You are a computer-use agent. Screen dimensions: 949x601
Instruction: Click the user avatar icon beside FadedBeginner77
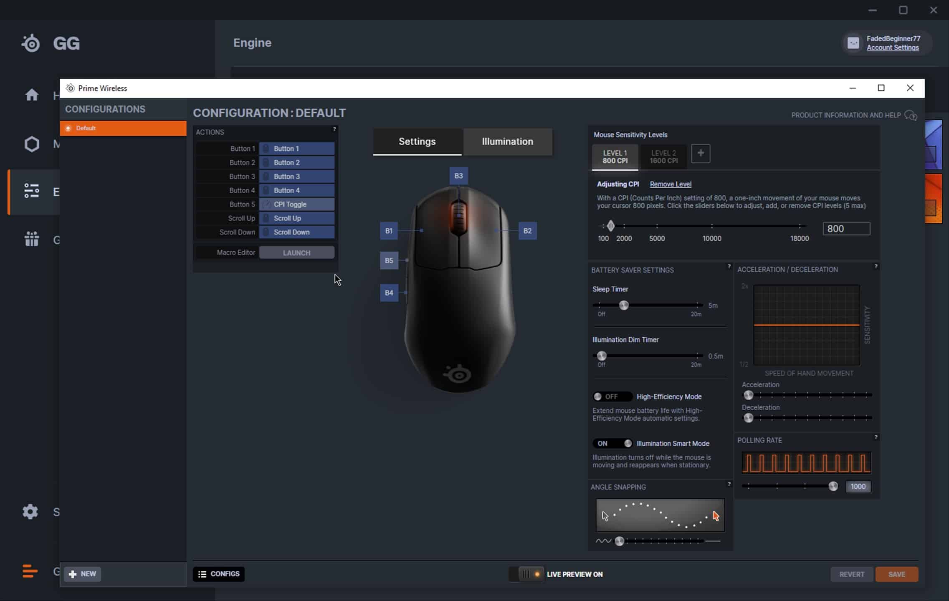853,43
